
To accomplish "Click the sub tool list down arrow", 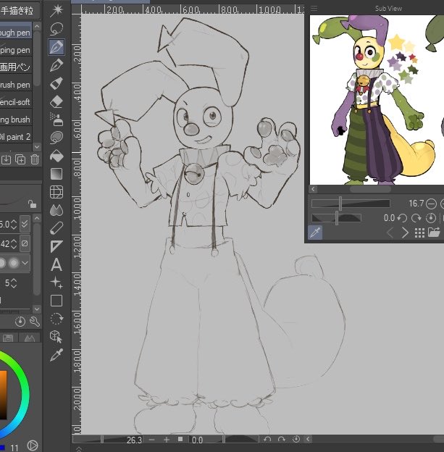I will (37, 147).
